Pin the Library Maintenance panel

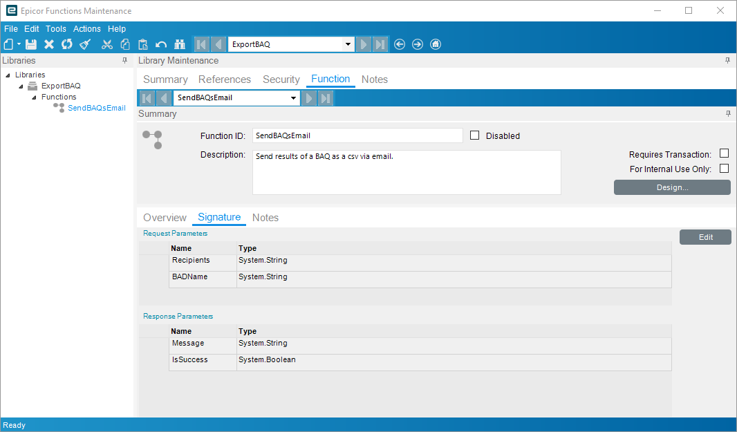[x=727, y=60]
